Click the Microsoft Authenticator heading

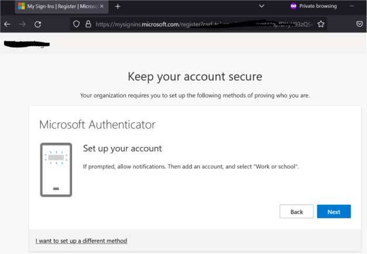[97, 125]
